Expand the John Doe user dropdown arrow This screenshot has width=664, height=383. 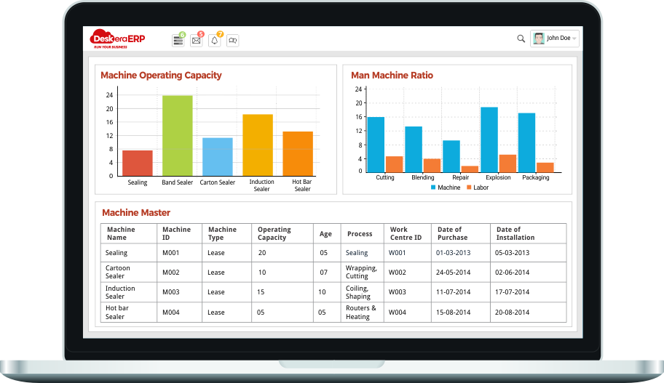click(x=574, y=39)
